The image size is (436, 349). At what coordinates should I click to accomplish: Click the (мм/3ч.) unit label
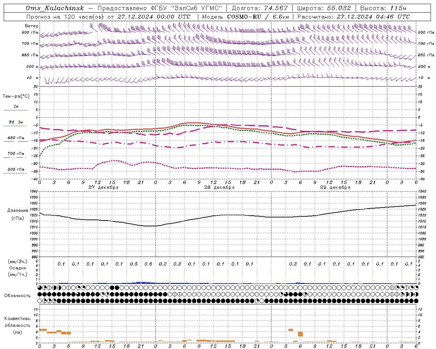point(18,261)
